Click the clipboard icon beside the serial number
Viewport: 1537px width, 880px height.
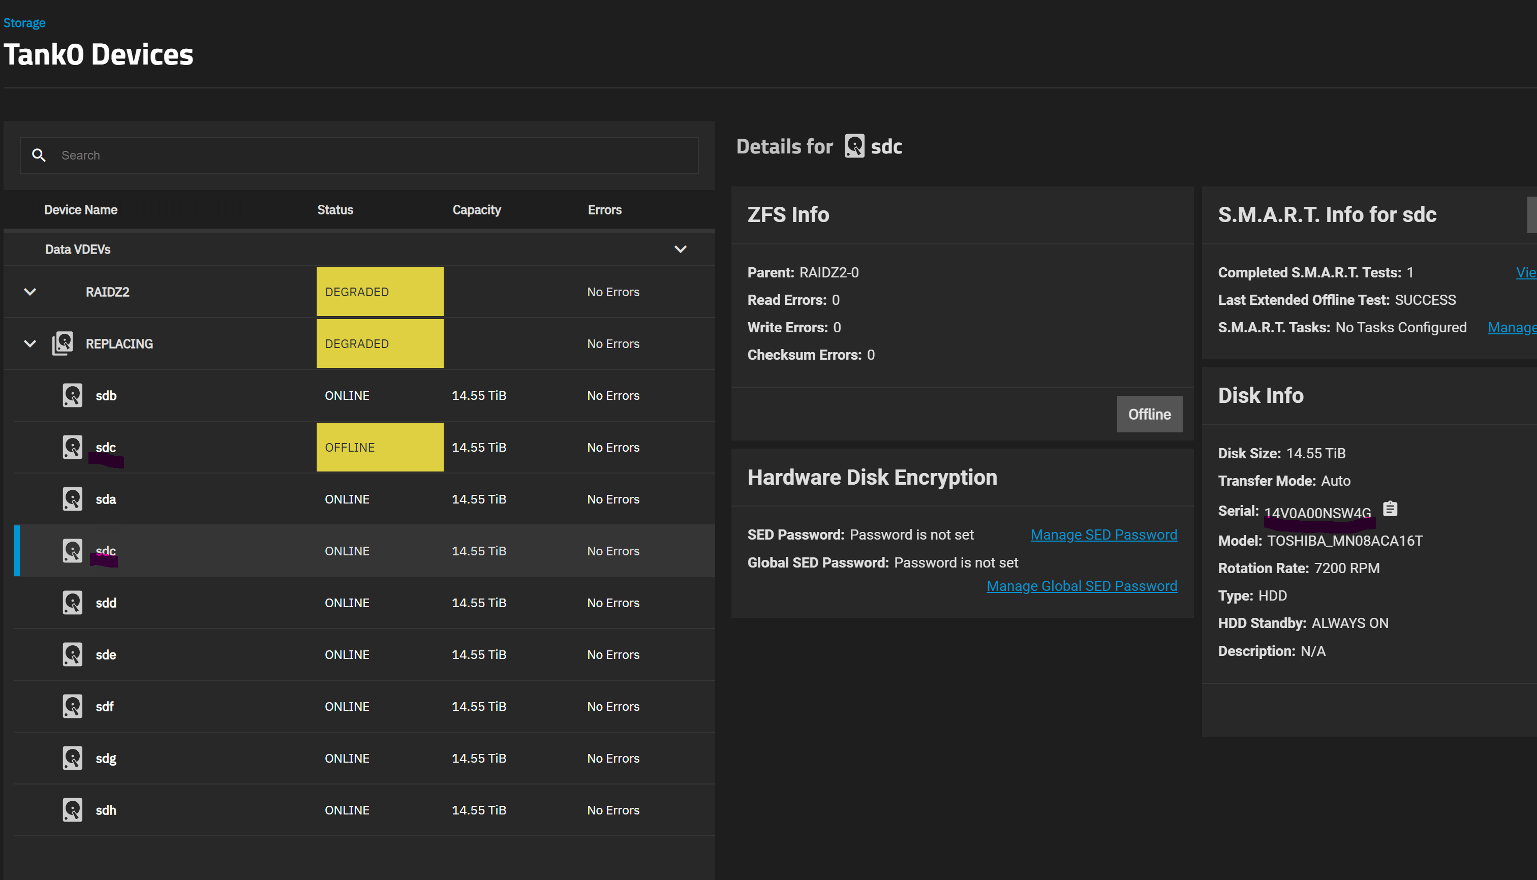tap(1390, 509)
